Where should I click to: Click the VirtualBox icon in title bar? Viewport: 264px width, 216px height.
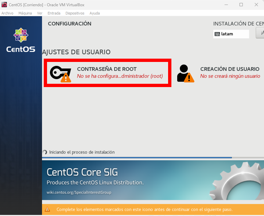[x=4, y=4]
